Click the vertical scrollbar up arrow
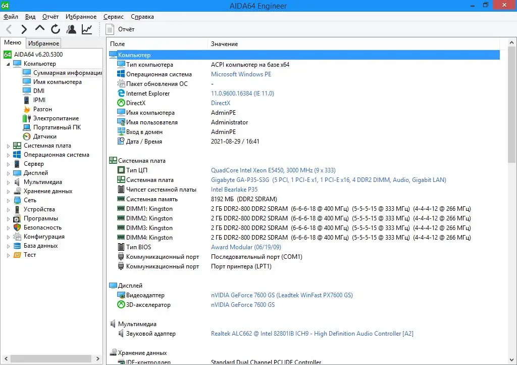517x365 pixels. pos(511,42)
